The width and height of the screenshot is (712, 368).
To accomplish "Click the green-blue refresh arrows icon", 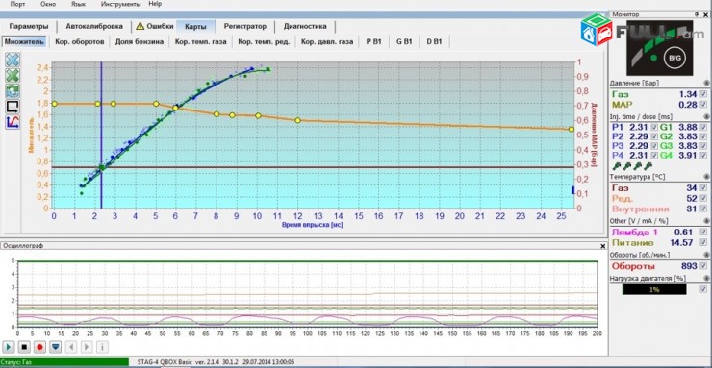I will 13,90.
